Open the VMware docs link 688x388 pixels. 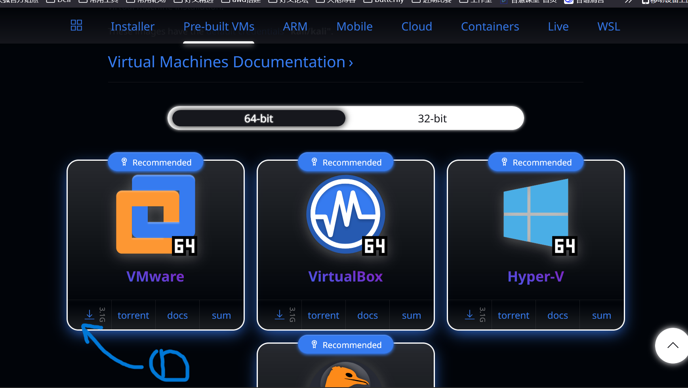177,315
